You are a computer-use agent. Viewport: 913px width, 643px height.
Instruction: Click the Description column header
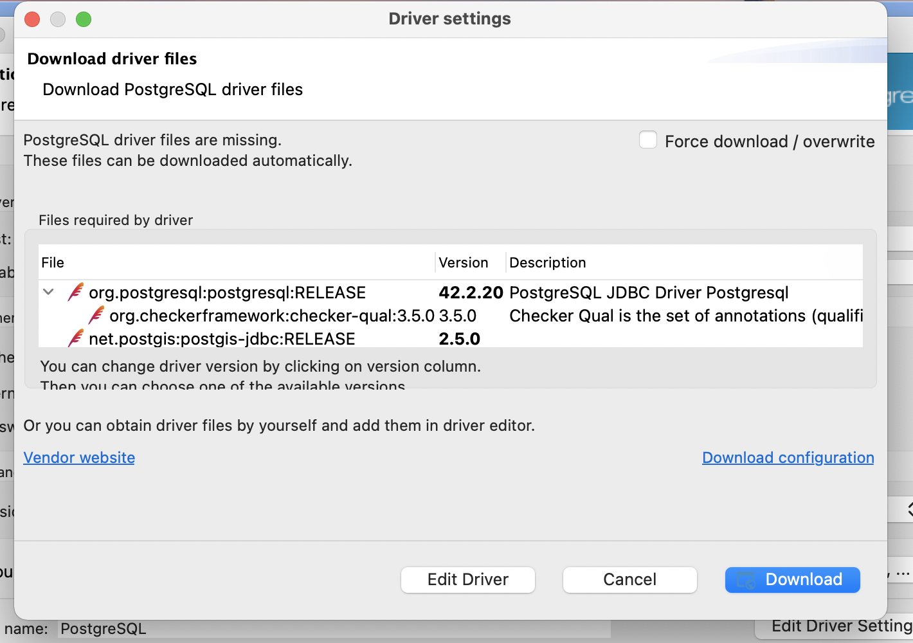click(685, 262)
